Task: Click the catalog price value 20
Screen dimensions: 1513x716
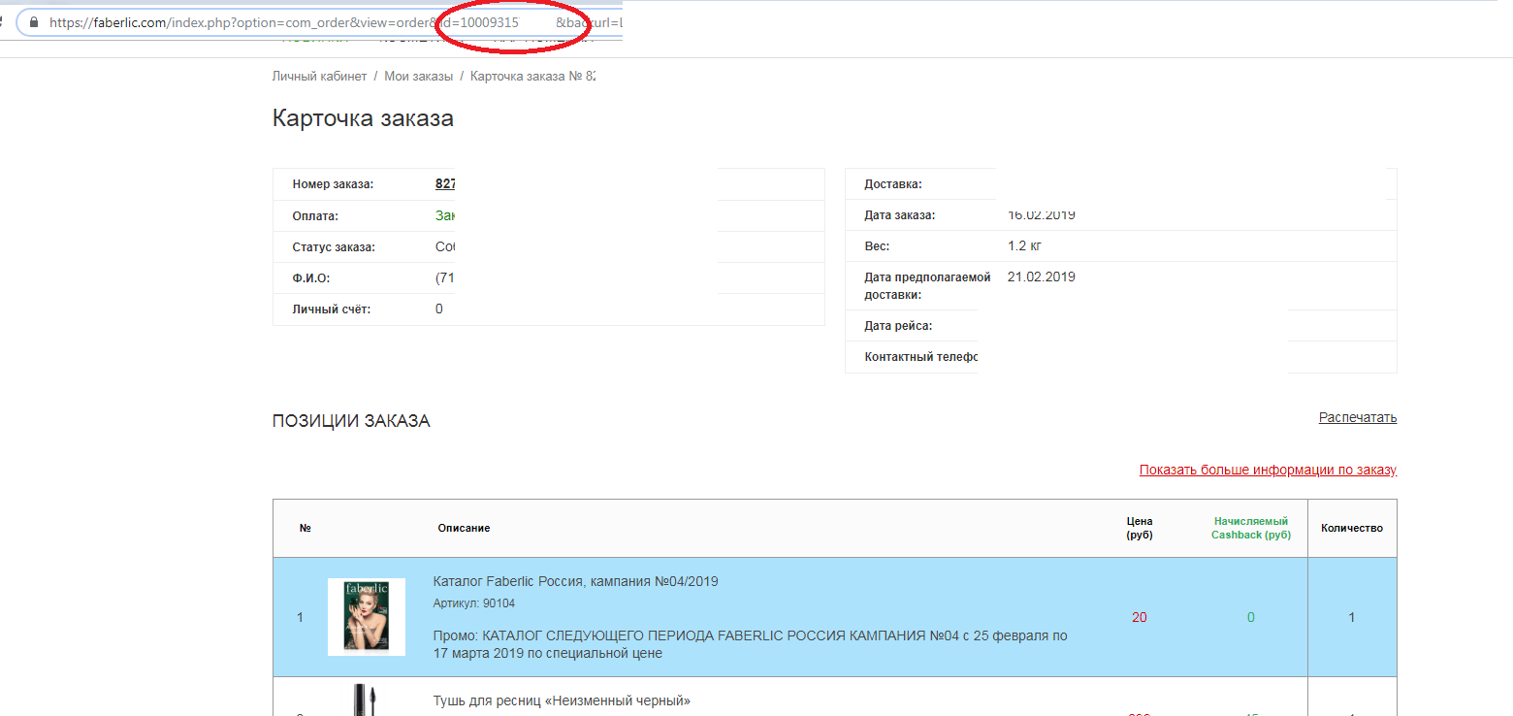Action: (1139, 617)
